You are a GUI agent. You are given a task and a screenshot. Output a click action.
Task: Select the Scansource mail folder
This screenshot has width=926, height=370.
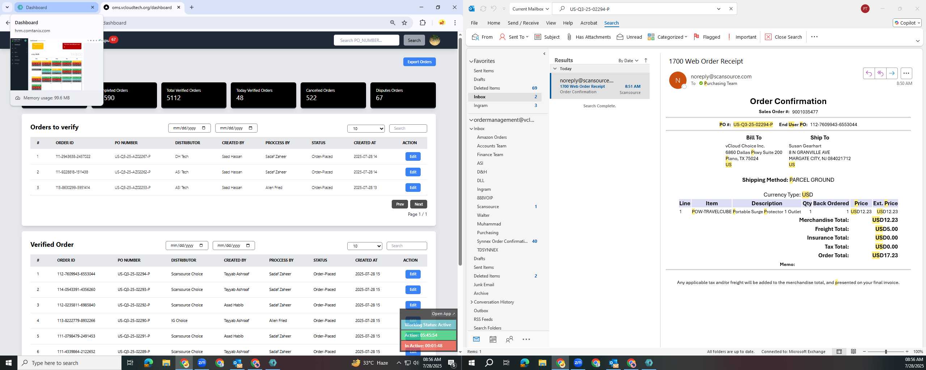tap(488, 207)
